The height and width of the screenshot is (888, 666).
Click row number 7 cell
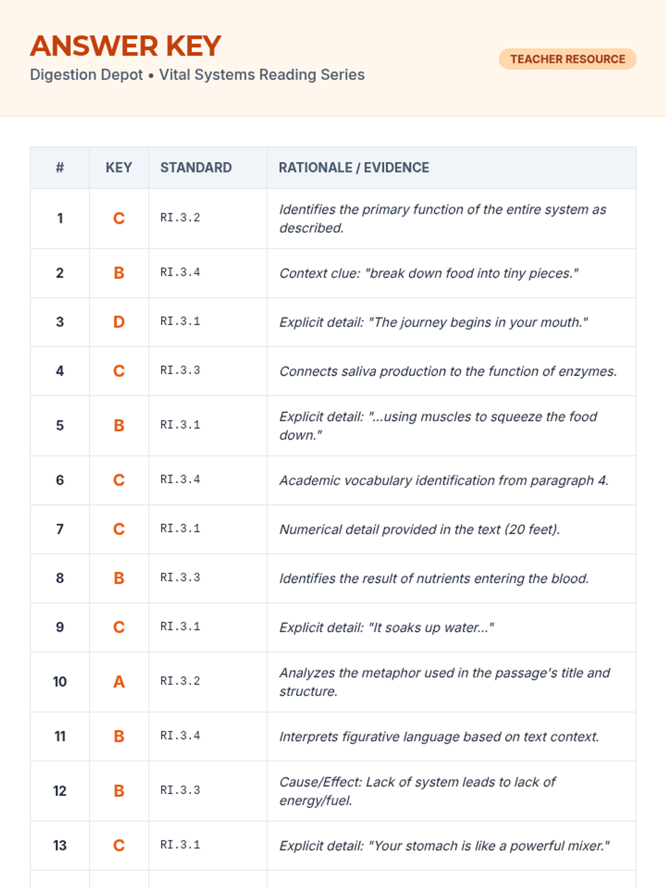click(x=60, y=529)
